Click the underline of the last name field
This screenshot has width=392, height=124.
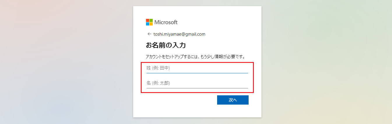(x=197, y=73)
